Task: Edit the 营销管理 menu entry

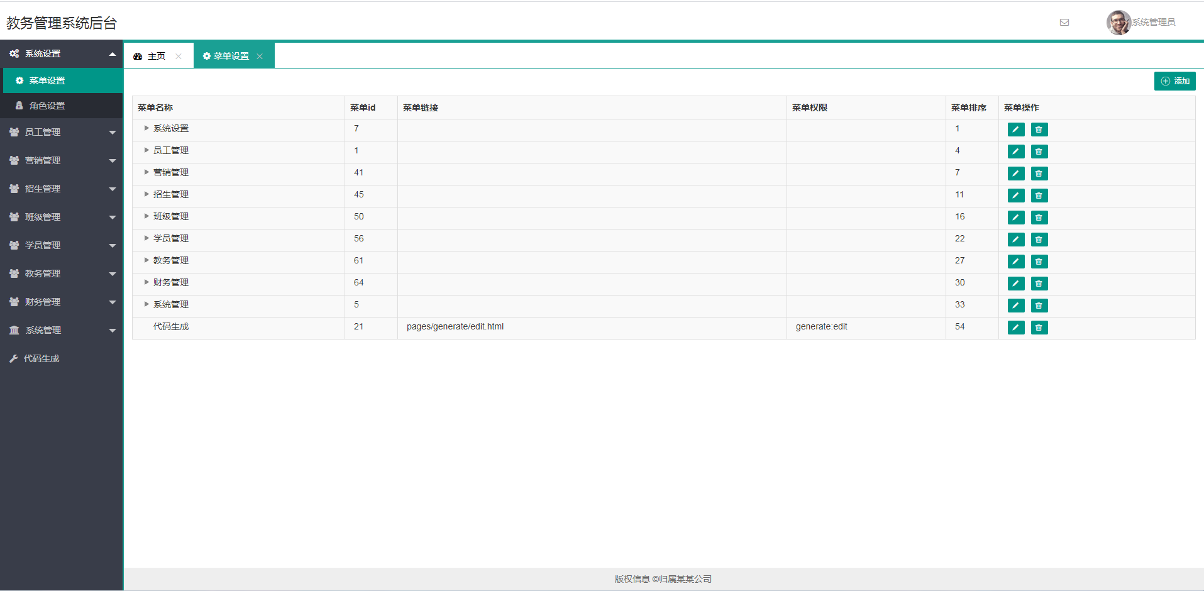Action: coord(1015,174)
